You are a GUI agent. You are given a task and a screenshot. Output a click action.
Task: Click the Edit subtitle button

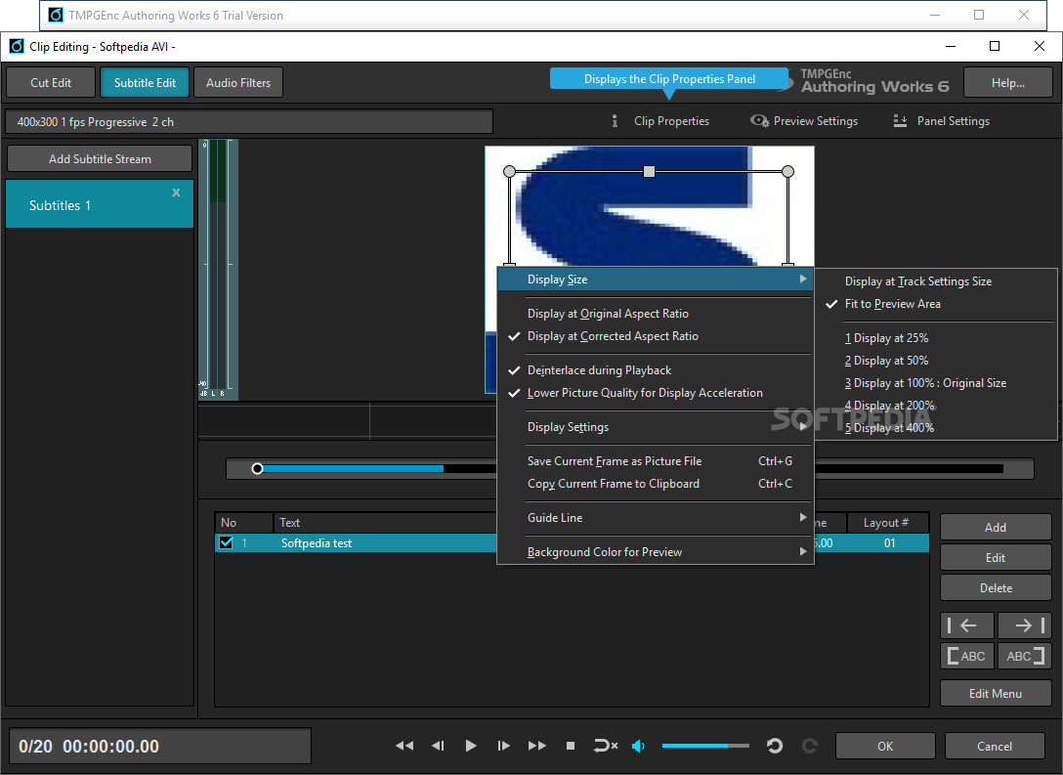click(996, 557)
